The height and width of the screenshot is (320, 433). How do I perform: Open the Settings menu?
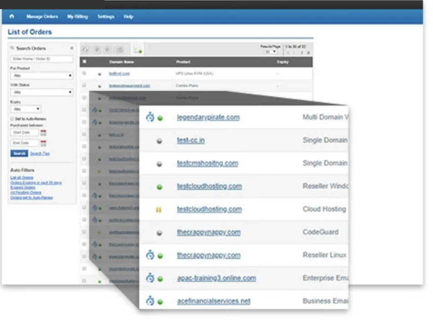click(106, 16)
